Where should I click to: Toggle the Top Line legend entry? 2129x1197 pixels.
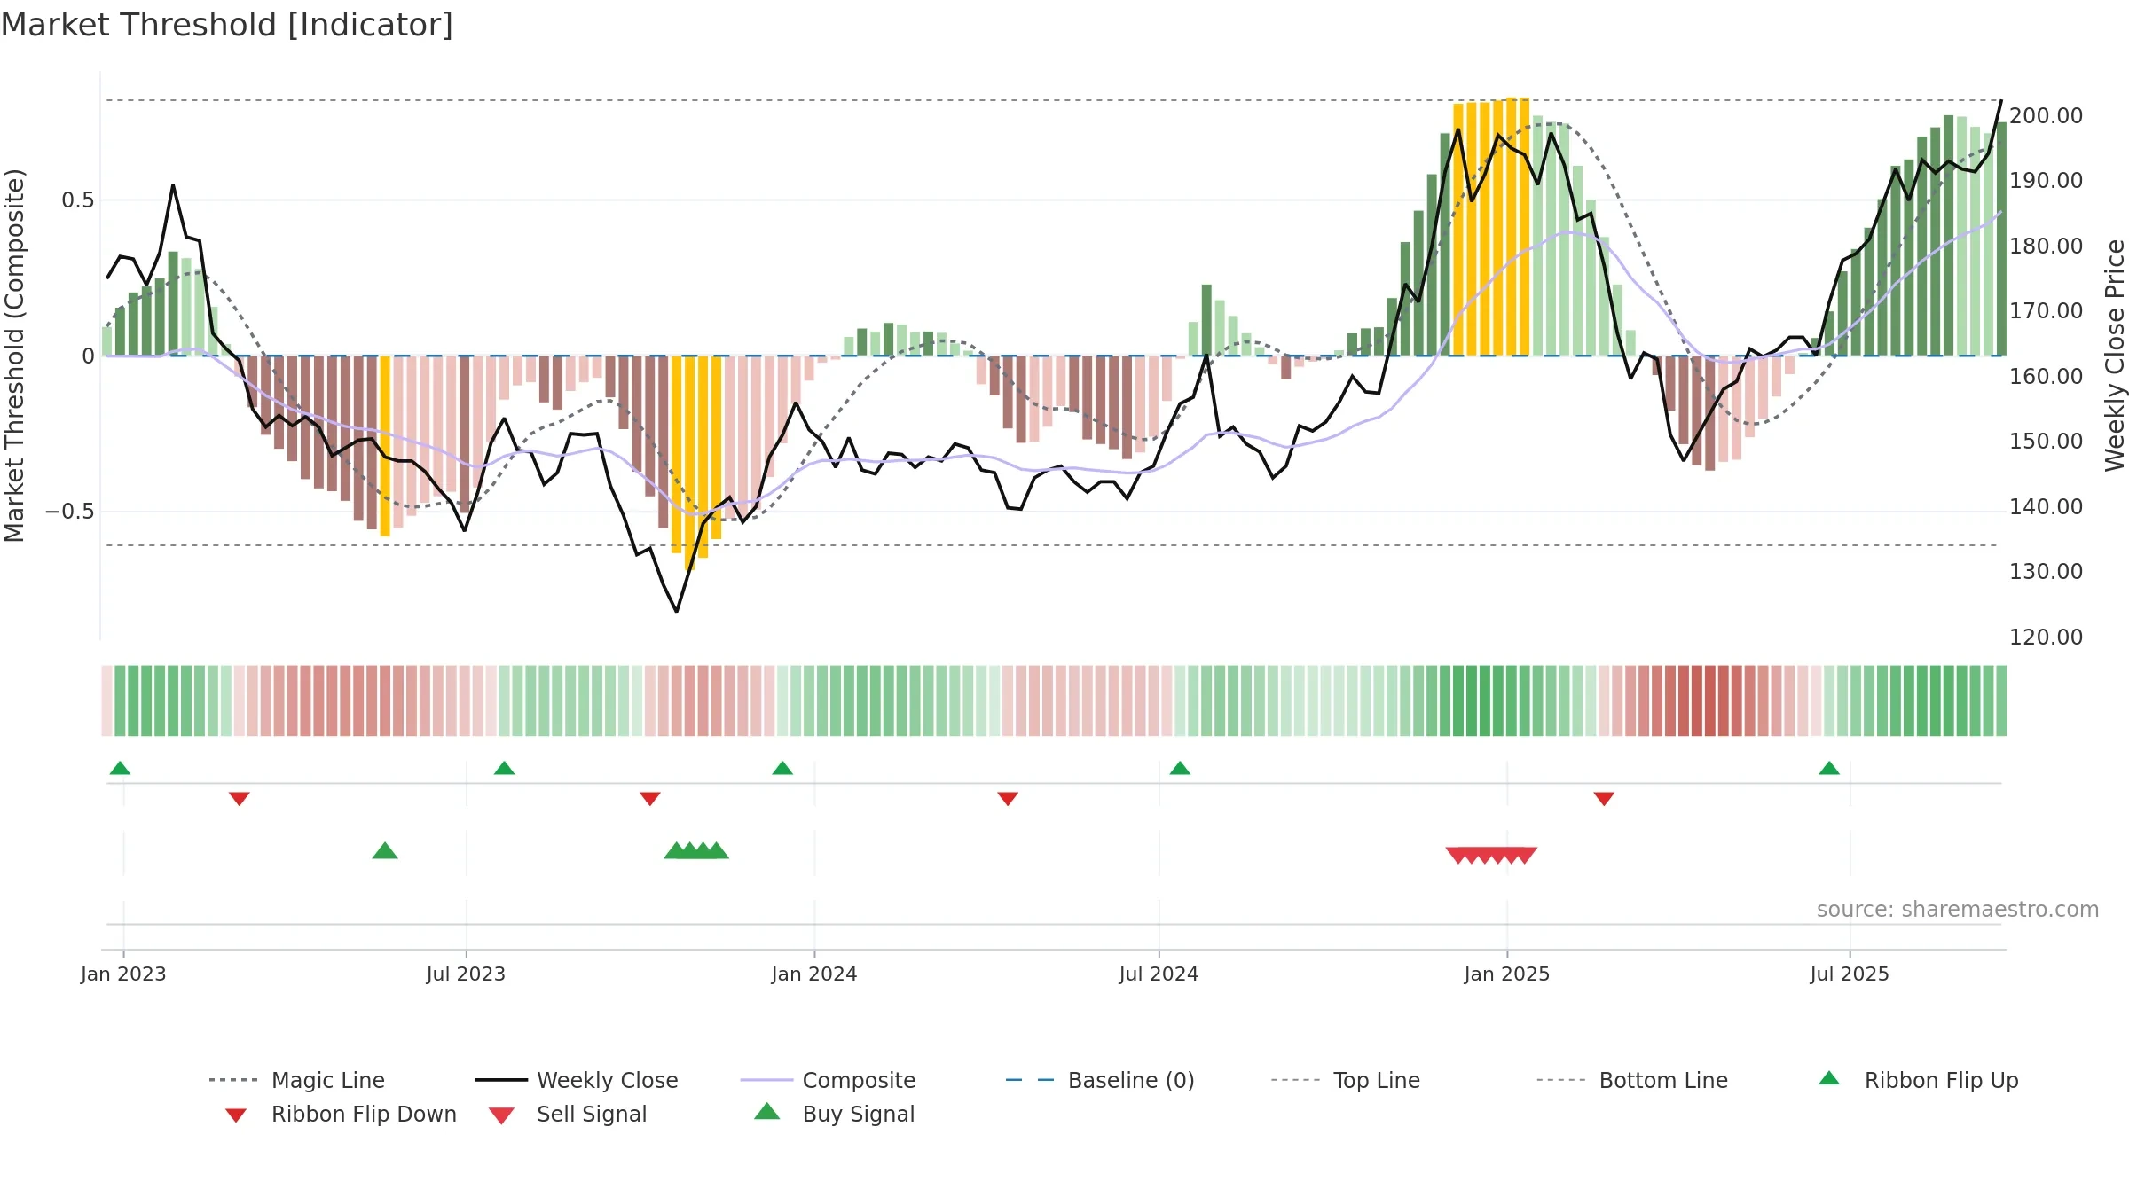pyautogui.click(x=1345, y=1080)
